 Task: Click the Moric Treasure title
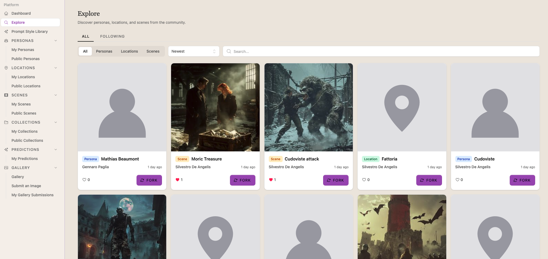(206, 159)
